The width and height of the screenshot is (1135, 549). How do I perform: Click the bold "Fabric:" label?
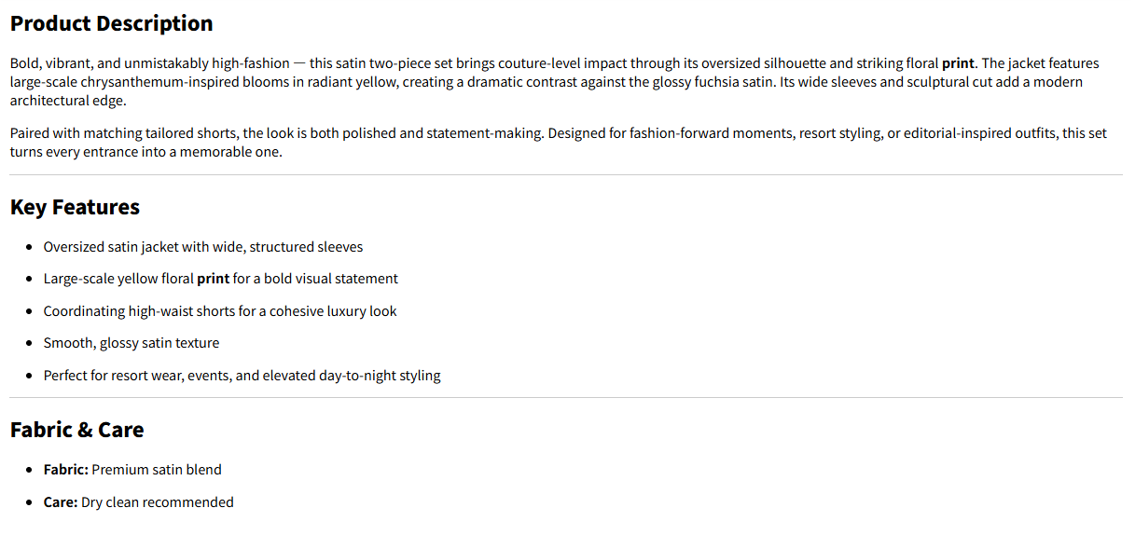coord(65,470)
